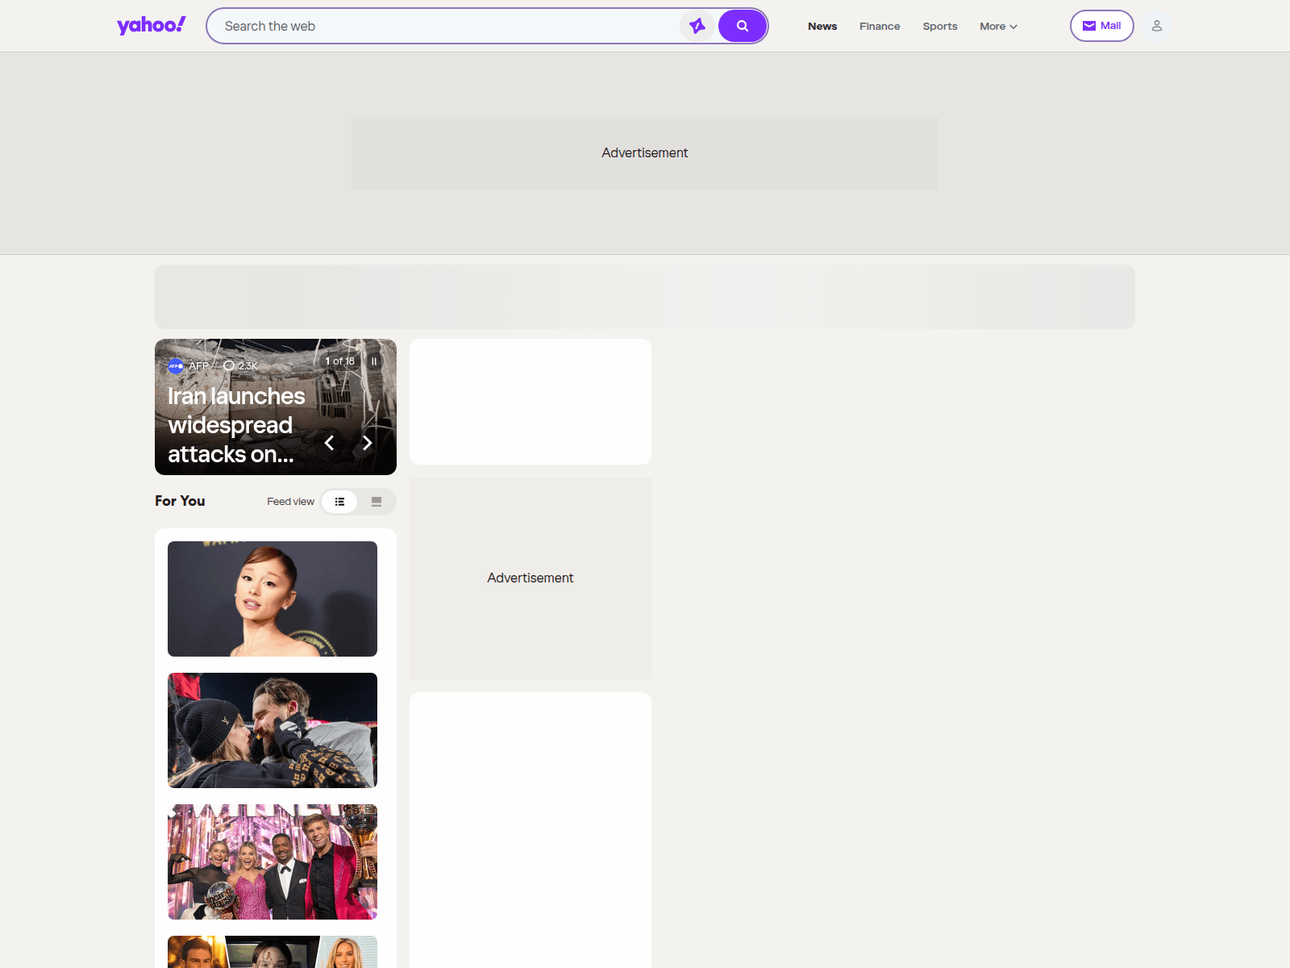Screen dimensions: 1290x968
Task: Click the '1 of 18' carousel counter
Action: pos(339,361)
